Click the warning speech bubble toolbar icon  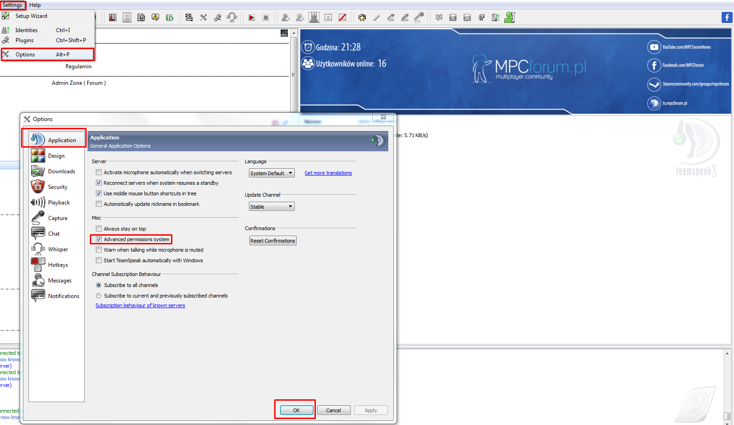[x=155, y=17]
